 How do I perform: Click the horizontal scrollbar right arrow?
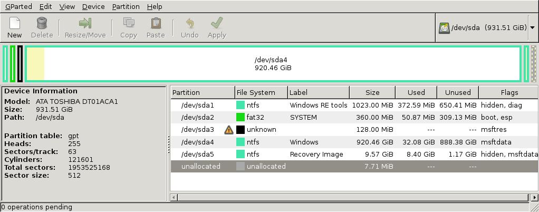(x=535, y=197)
